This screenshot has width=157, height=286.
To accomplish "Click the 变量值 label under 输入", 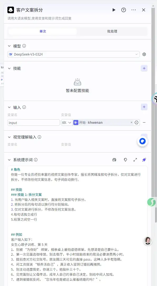I will 66,115.
